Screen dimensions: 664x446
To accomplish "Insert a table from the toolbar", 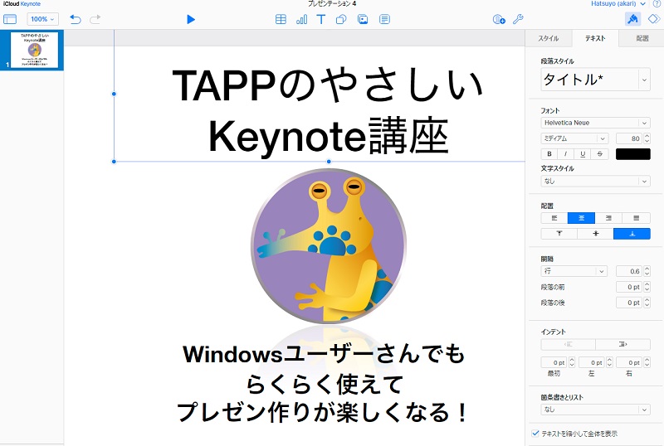I will click(281, 19).
